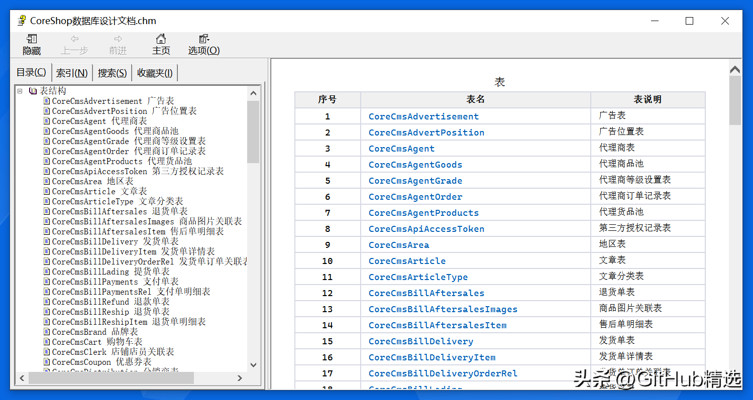753x400 pixels.
Task: Click page icon beside CoreCmsBillLading 提货单表
Action: click(x=47, y=272)
